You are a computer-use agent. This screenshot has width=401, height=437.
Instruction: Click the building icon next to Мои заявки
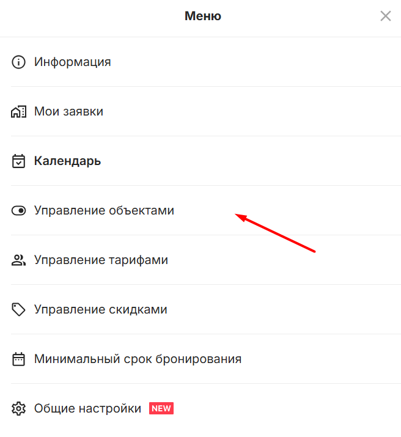18,111
